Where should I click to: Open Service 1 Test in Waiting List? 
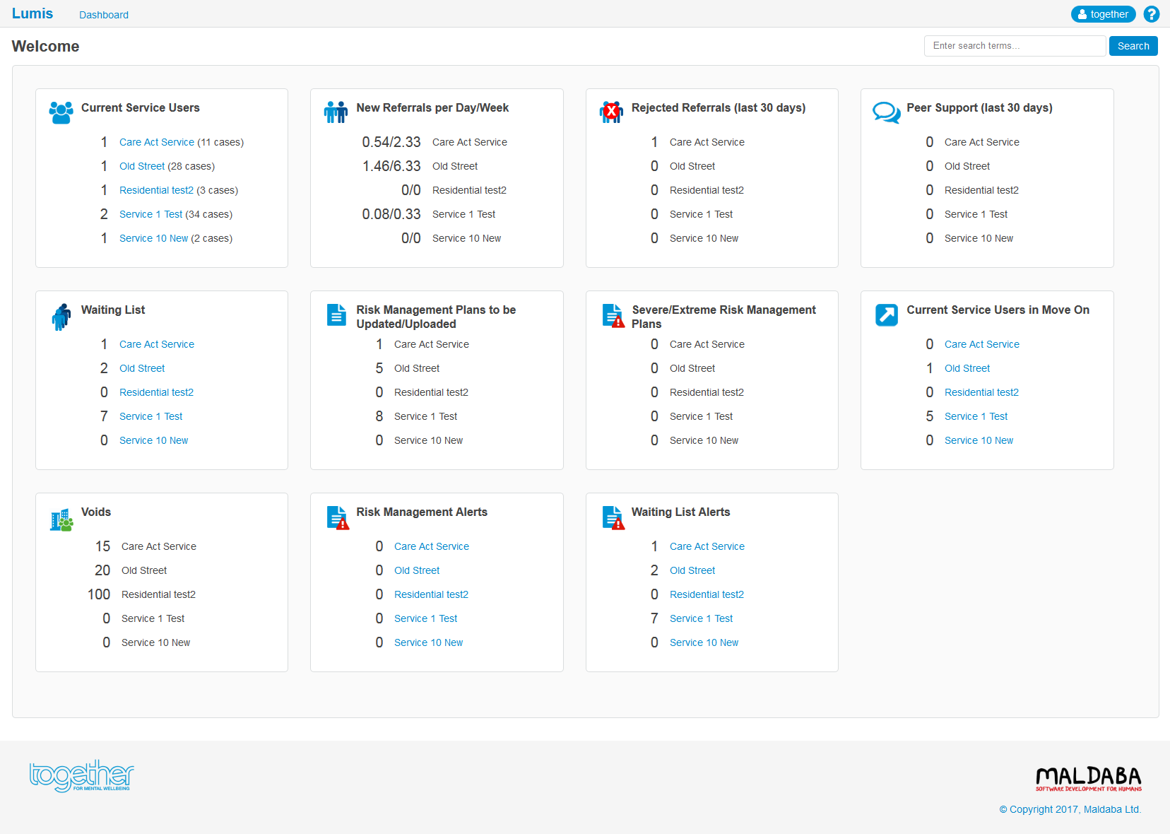tap(150, 416)
